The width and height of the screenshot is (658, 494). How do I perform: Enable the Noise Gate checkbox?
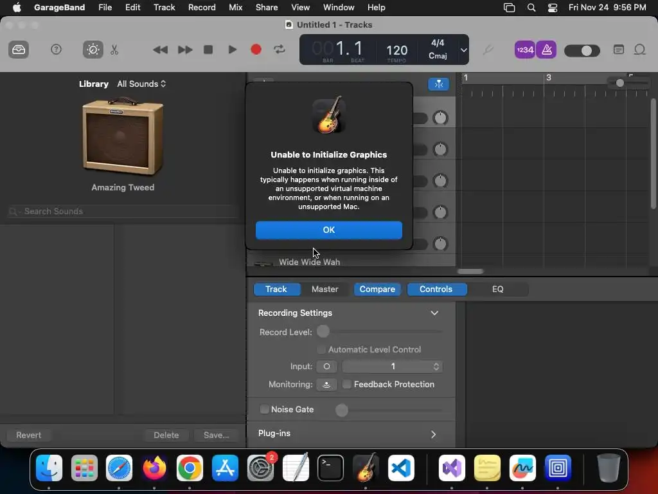(x=264, y=409)
